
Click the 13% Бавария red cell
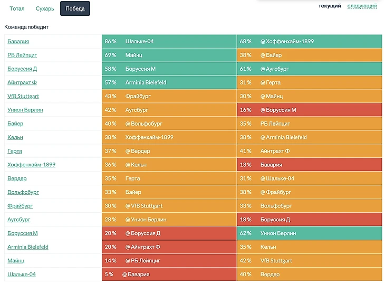tap(309, 165)
